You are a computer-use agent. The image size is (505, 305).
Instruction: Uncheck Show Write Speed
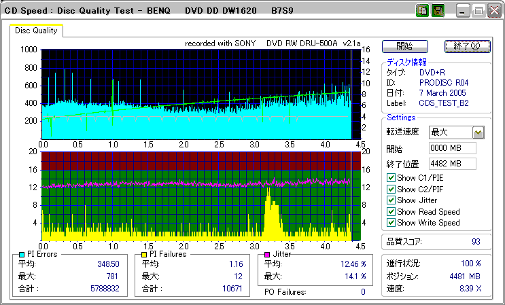(390, 222)
